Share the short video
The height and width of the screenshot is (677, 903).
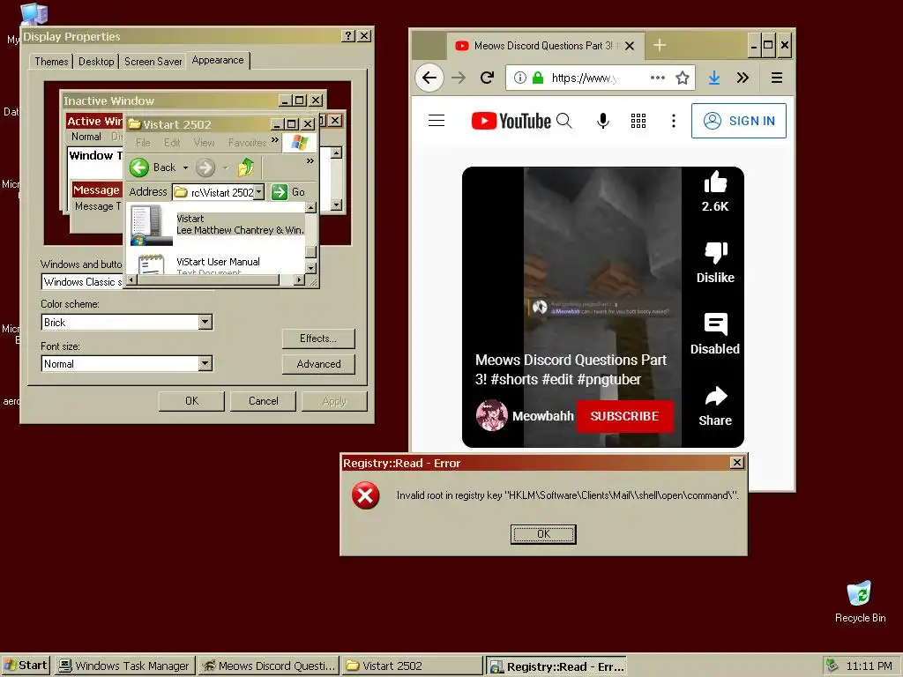tap(716, 397)
